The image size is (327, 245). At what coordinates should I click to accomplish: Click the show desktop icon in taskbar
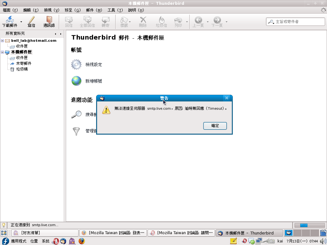[4, 233]
